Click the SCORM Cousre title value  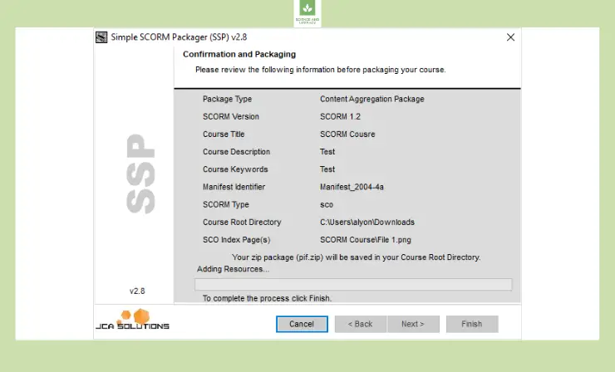pos(347,134)
